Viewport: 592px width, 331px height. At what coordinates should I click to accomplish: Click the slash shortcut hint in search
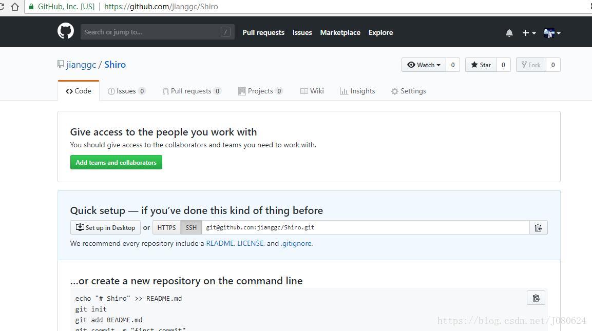(225, 32)
